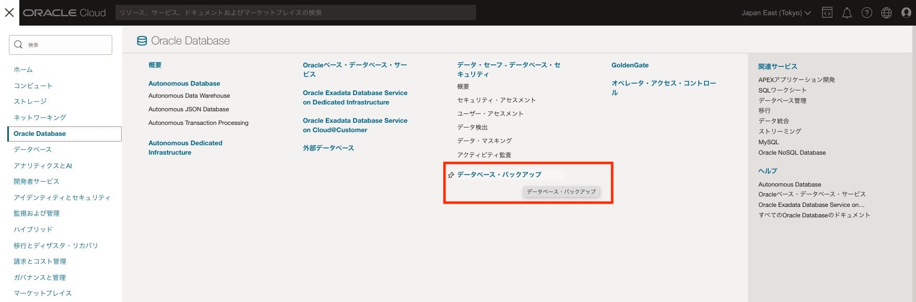Screen dimensions: 916x302
Task: Open データ・セーフ - データベース・セキュリティ heading
Action: tap(509, 69)
